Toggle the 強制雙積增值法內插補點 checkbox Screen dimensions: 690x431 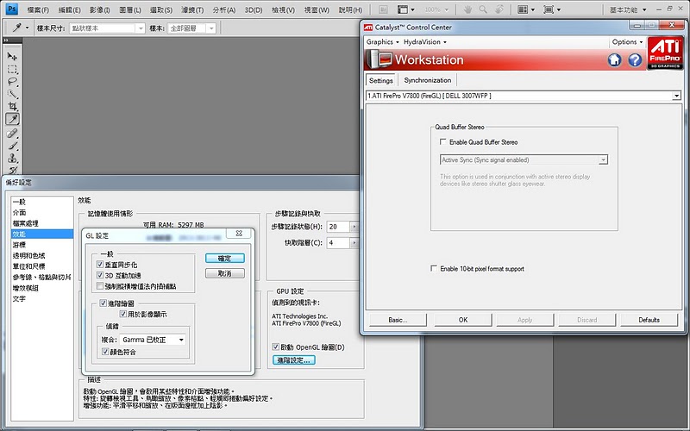pyautogui.click(x=100, y=286)
